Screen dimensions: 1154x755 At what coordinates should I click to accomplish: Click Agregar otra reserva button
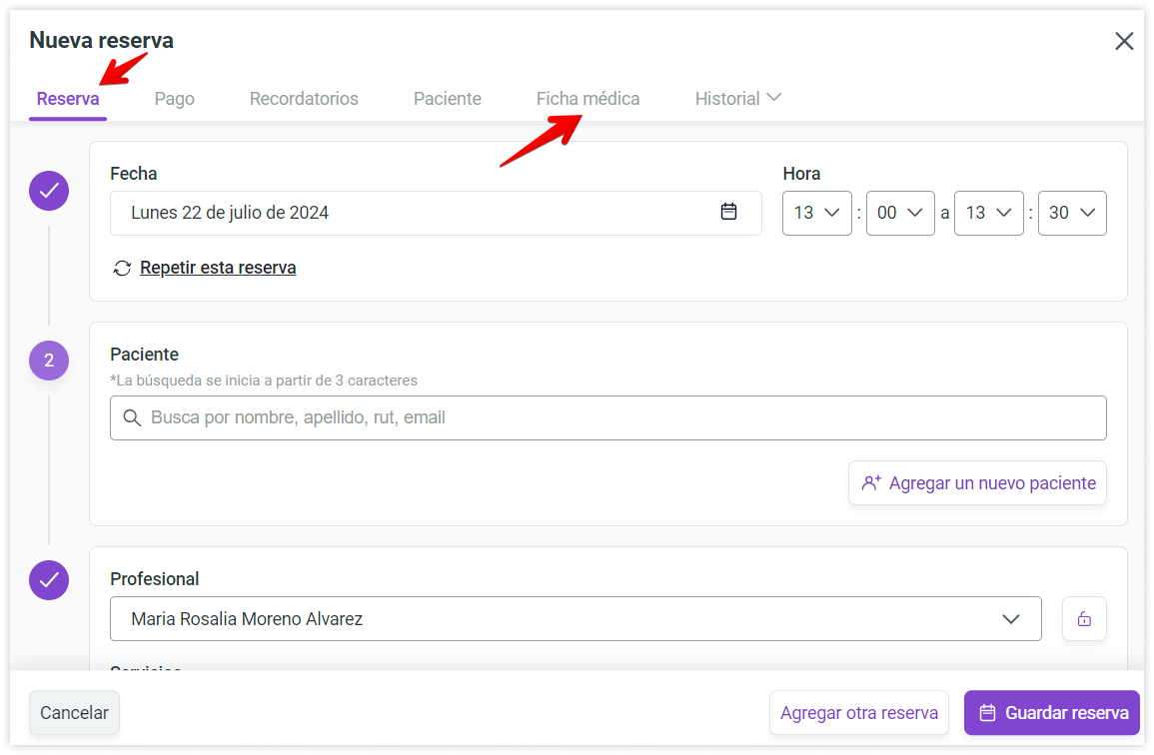[859, 712]
